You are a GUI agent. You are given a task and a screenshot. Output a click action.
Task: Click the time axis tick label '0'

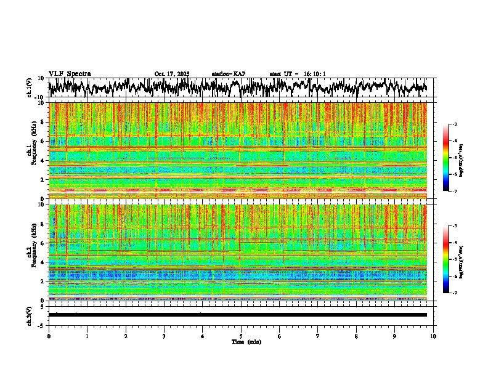[x=49, y=336]
